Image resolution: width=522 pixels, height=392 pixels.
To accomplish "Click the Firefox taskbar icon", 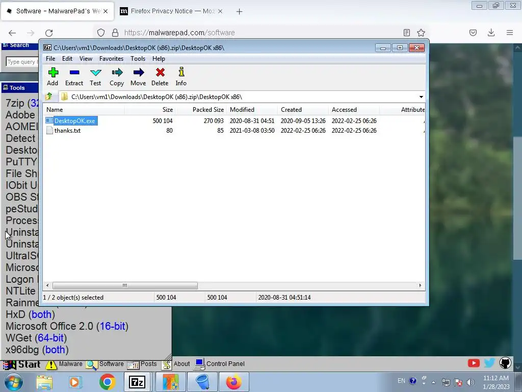I will pos(233,382).
